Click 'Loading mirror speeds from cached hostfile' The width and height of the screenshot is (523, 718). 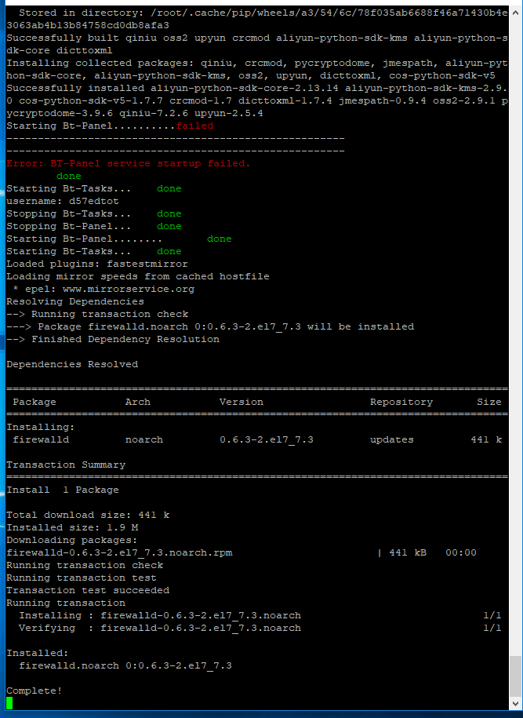coord(138,276)
